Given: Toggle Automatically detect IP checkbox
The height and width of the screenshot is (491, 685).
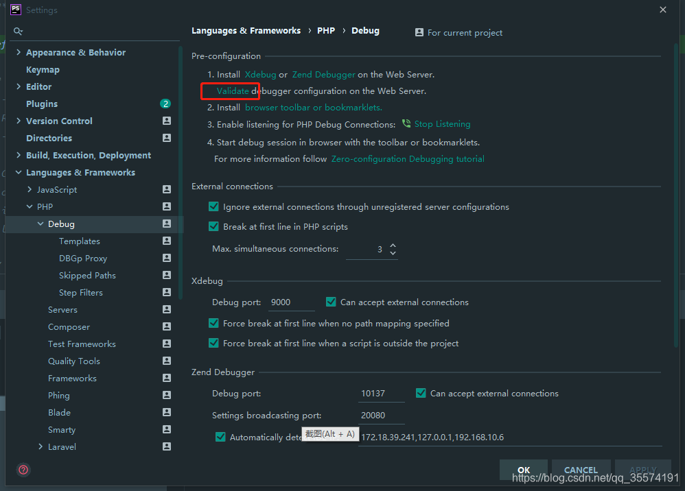Looking at the screenshot, I should 220,437.
